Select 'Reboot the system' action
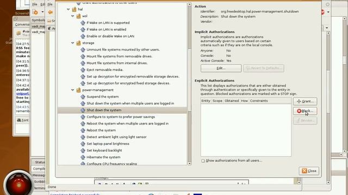The image size is (348, 195). 101,130
